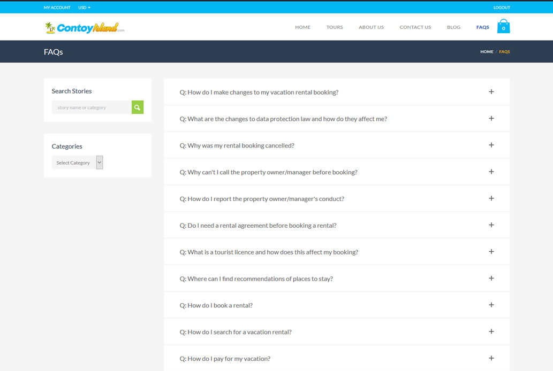Click the Home breadcrumb link
This screenshot has height=371, width=553.
tap(487, 52)
